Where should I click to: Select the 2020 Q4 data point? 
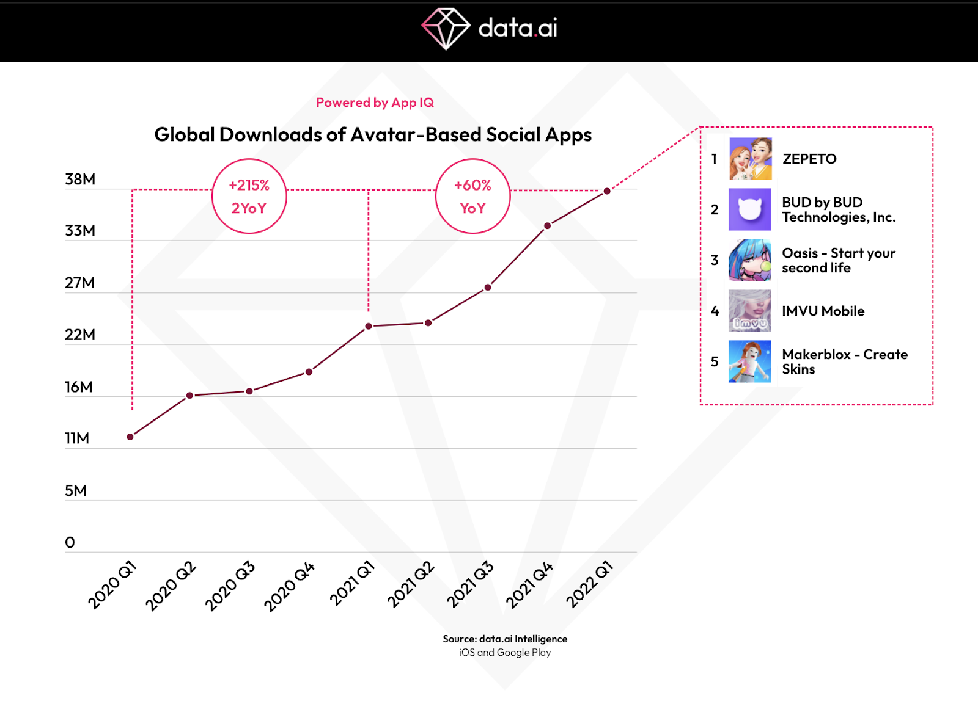(x=309, y=372)
